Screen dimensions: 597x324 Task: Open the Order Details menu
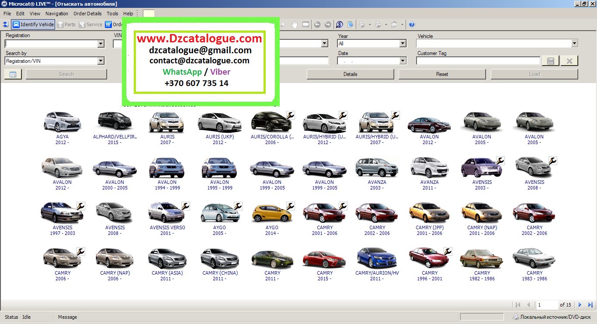tap(87, 14)
